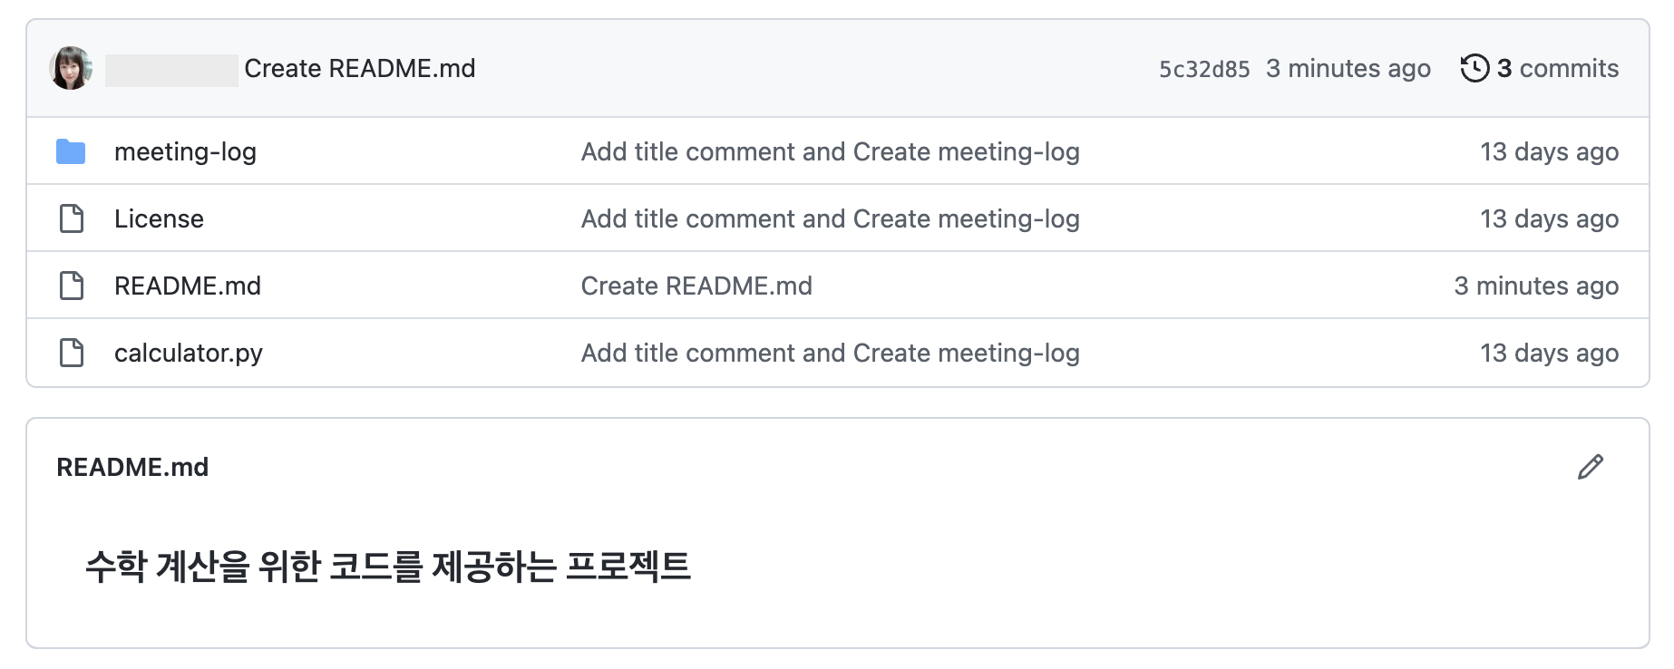The image size is (1674, 669).
Task: Open calculator.py row commit message link
Action: click(x=830, y=353)
